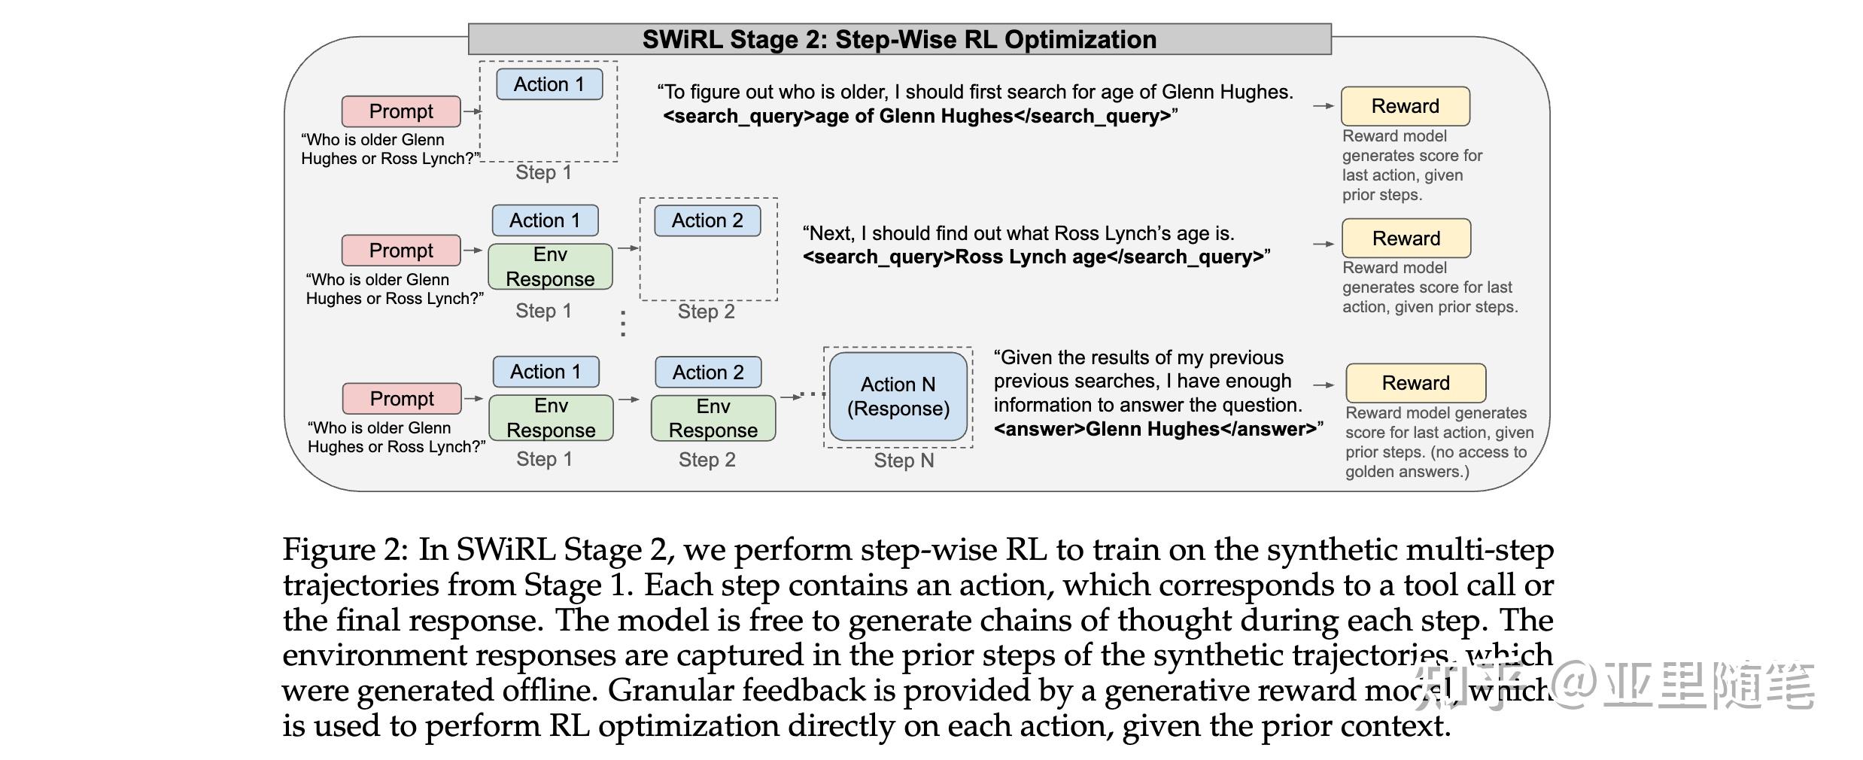Click Env Response under Action 2 in third row
This screenshot has height=760, width=1863.
[x=713, y=418]
